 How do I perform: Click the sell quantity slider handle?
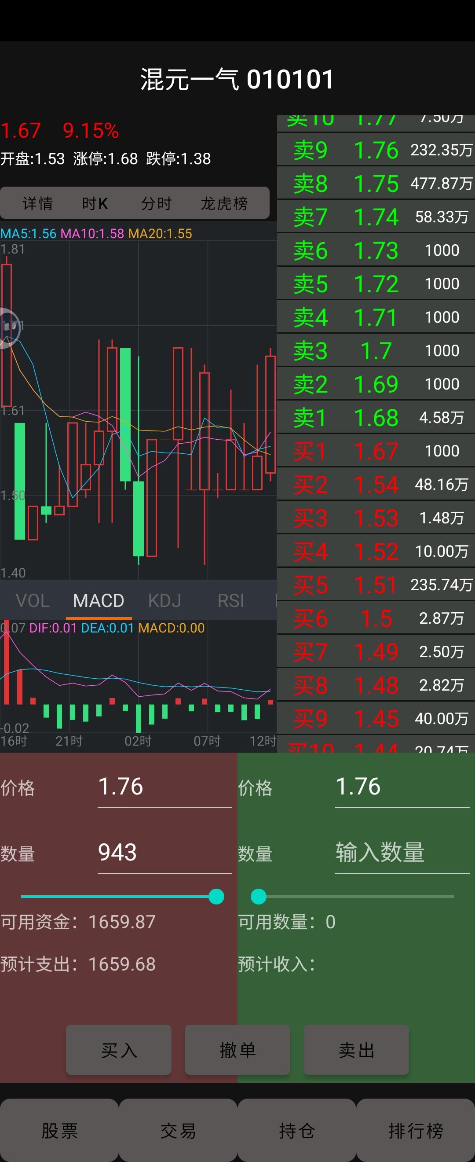tap(259, 896)
